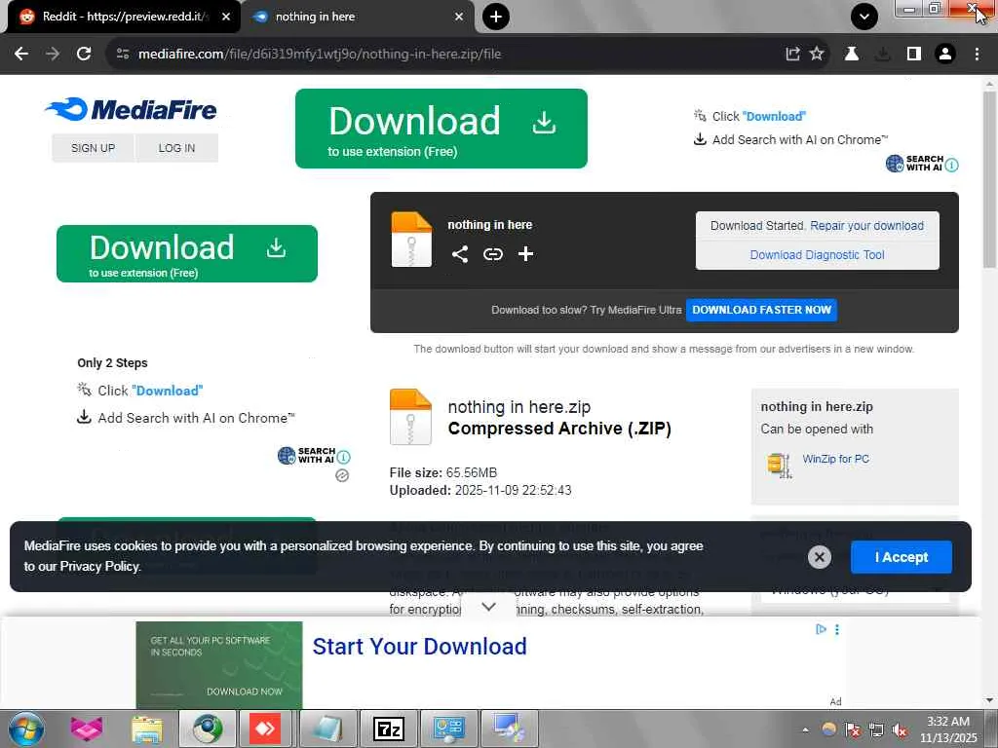Open the ad options three-dot menu
998x748 pixels.
pos(837,629)
